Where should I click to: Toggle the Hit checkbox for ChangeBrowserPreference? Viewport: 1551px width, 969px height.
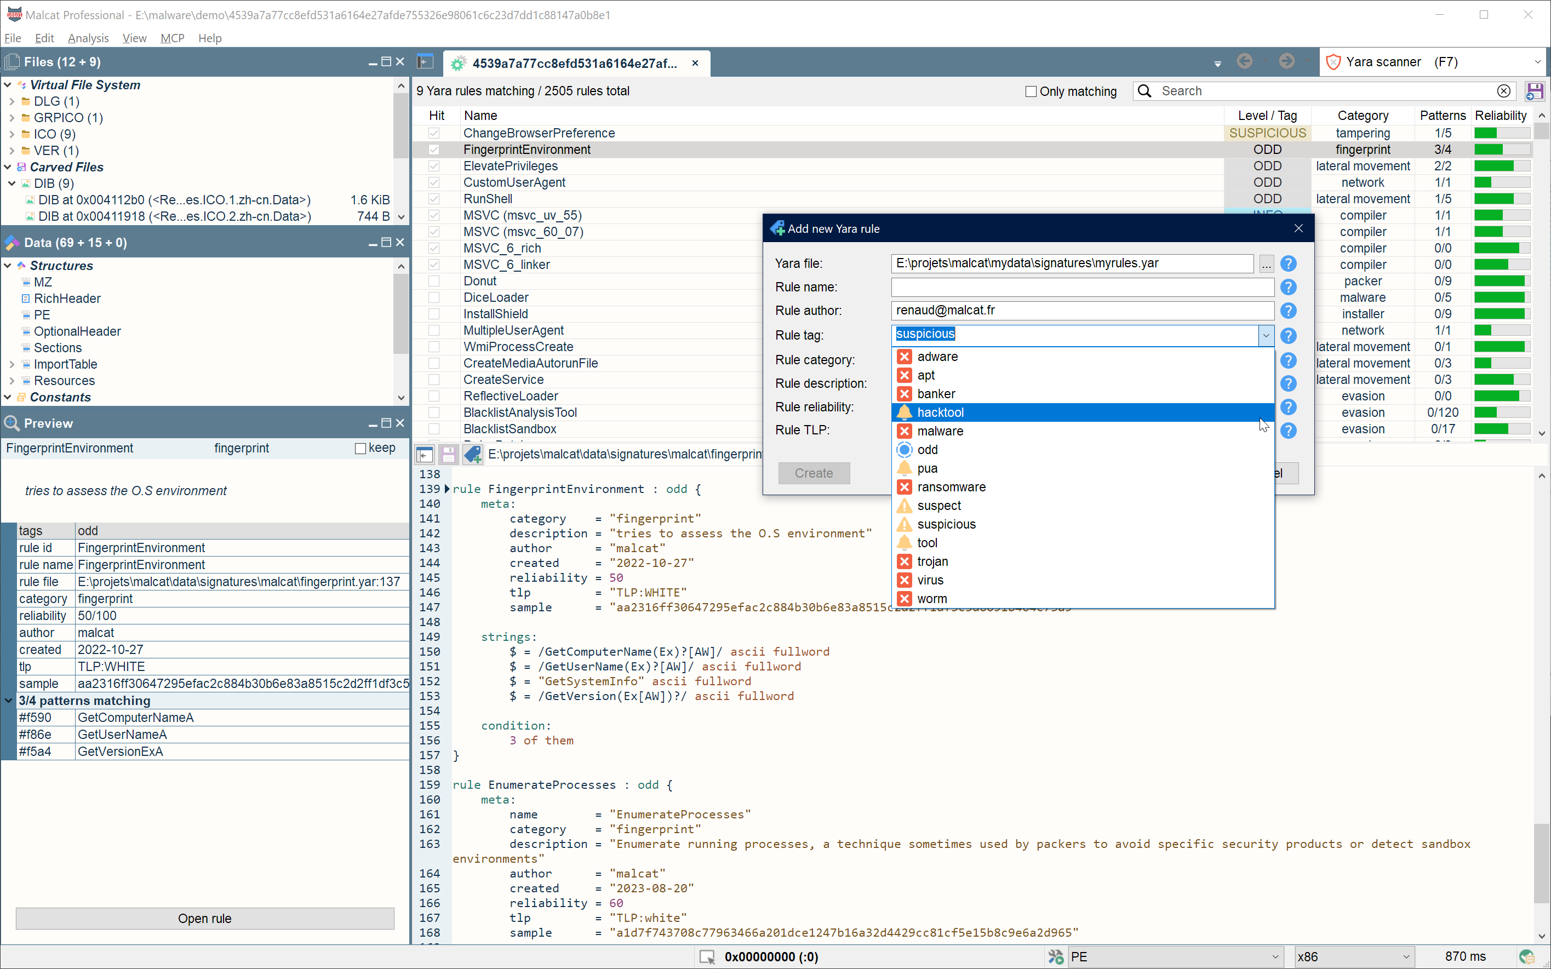click(434, 133)
